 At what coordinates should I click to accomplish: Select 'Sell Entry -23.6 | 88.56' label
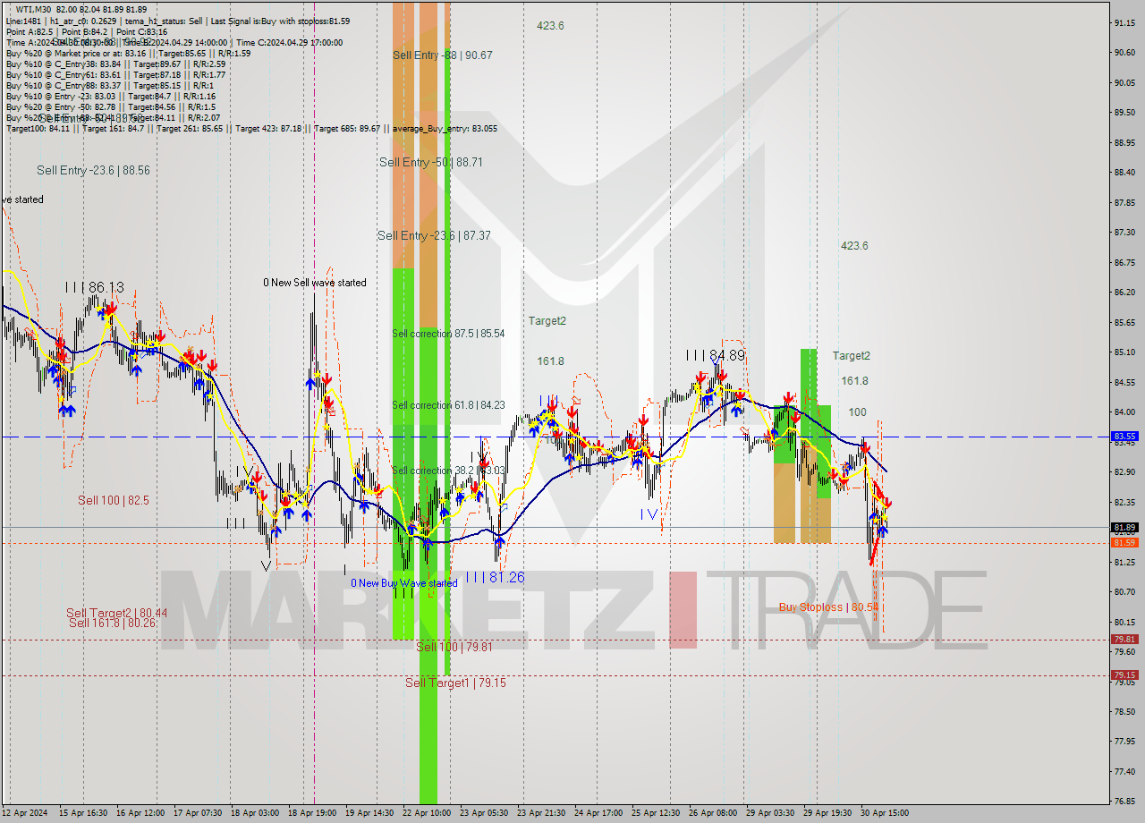(x=93, y=169)
